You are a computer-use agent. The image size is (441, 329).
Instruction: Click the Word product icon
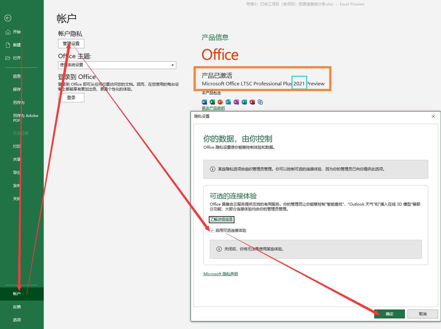[x=204, y=102]
